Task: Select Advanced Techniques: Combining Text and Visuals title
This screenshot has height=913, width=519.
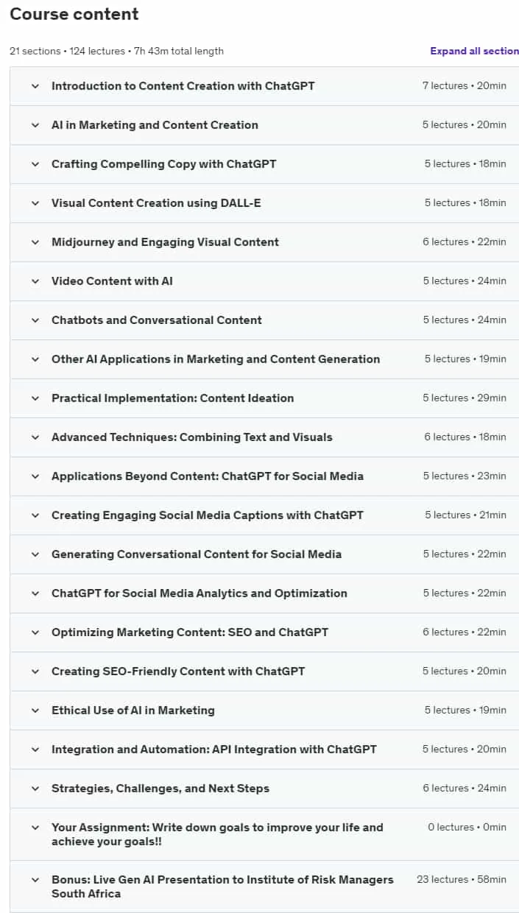Action: coord(192,437)
